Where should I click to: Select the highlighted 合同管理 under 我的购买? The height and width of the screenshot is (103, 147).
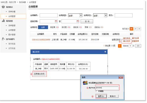point(13,16)
